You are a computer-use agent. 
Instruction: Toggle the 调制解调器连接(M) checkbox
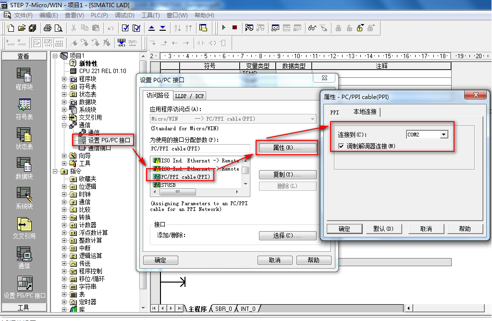(341, 146)
